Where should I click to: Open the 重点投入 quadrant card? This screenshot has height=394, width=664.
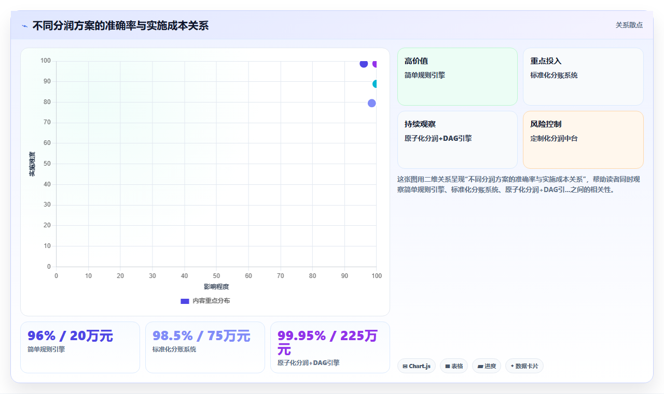[583, 77]
